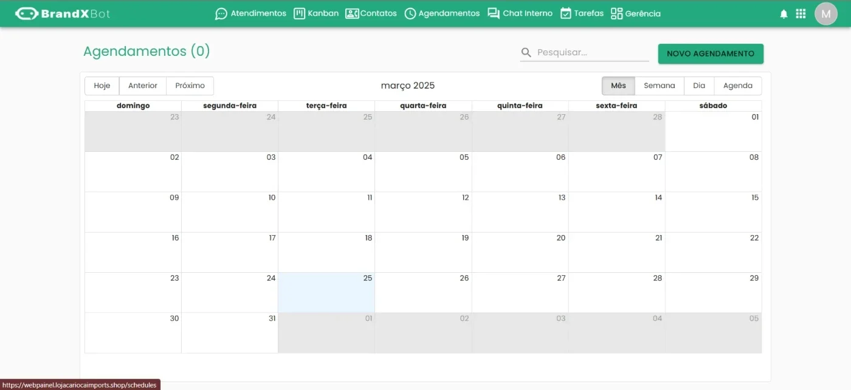
Task: Navigate to Próximo month
Action: click(190, 86)
